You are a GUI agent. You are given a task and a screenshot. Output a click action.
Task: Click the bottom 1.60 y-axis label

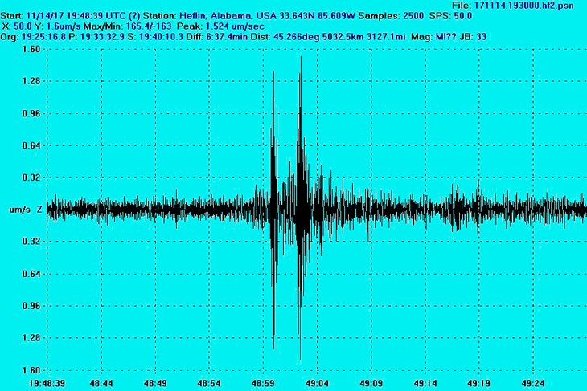pos(31,370)
